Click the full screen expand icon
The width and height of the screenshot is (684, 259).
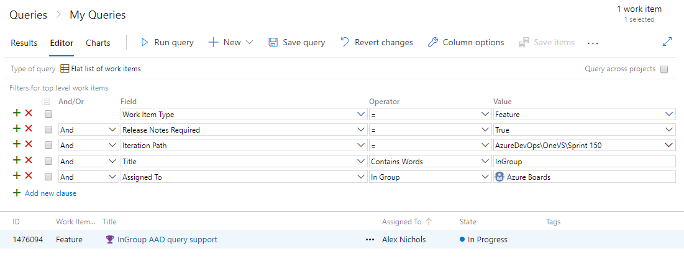point(667,42)
